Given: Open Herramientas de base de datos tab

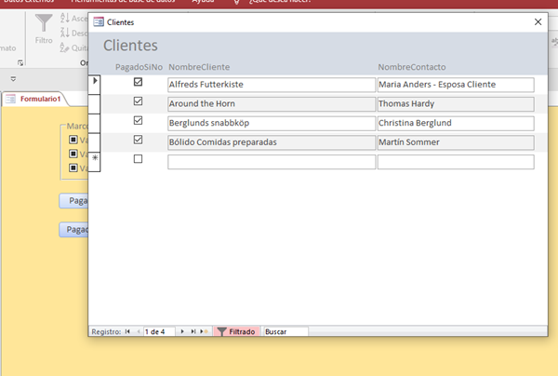Looking at the screenshot, I should click(x=123, y=2).
